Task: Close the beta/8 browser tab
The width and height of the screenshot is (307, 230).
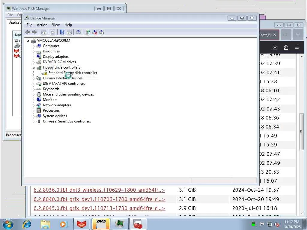Action: pos(275,35)
